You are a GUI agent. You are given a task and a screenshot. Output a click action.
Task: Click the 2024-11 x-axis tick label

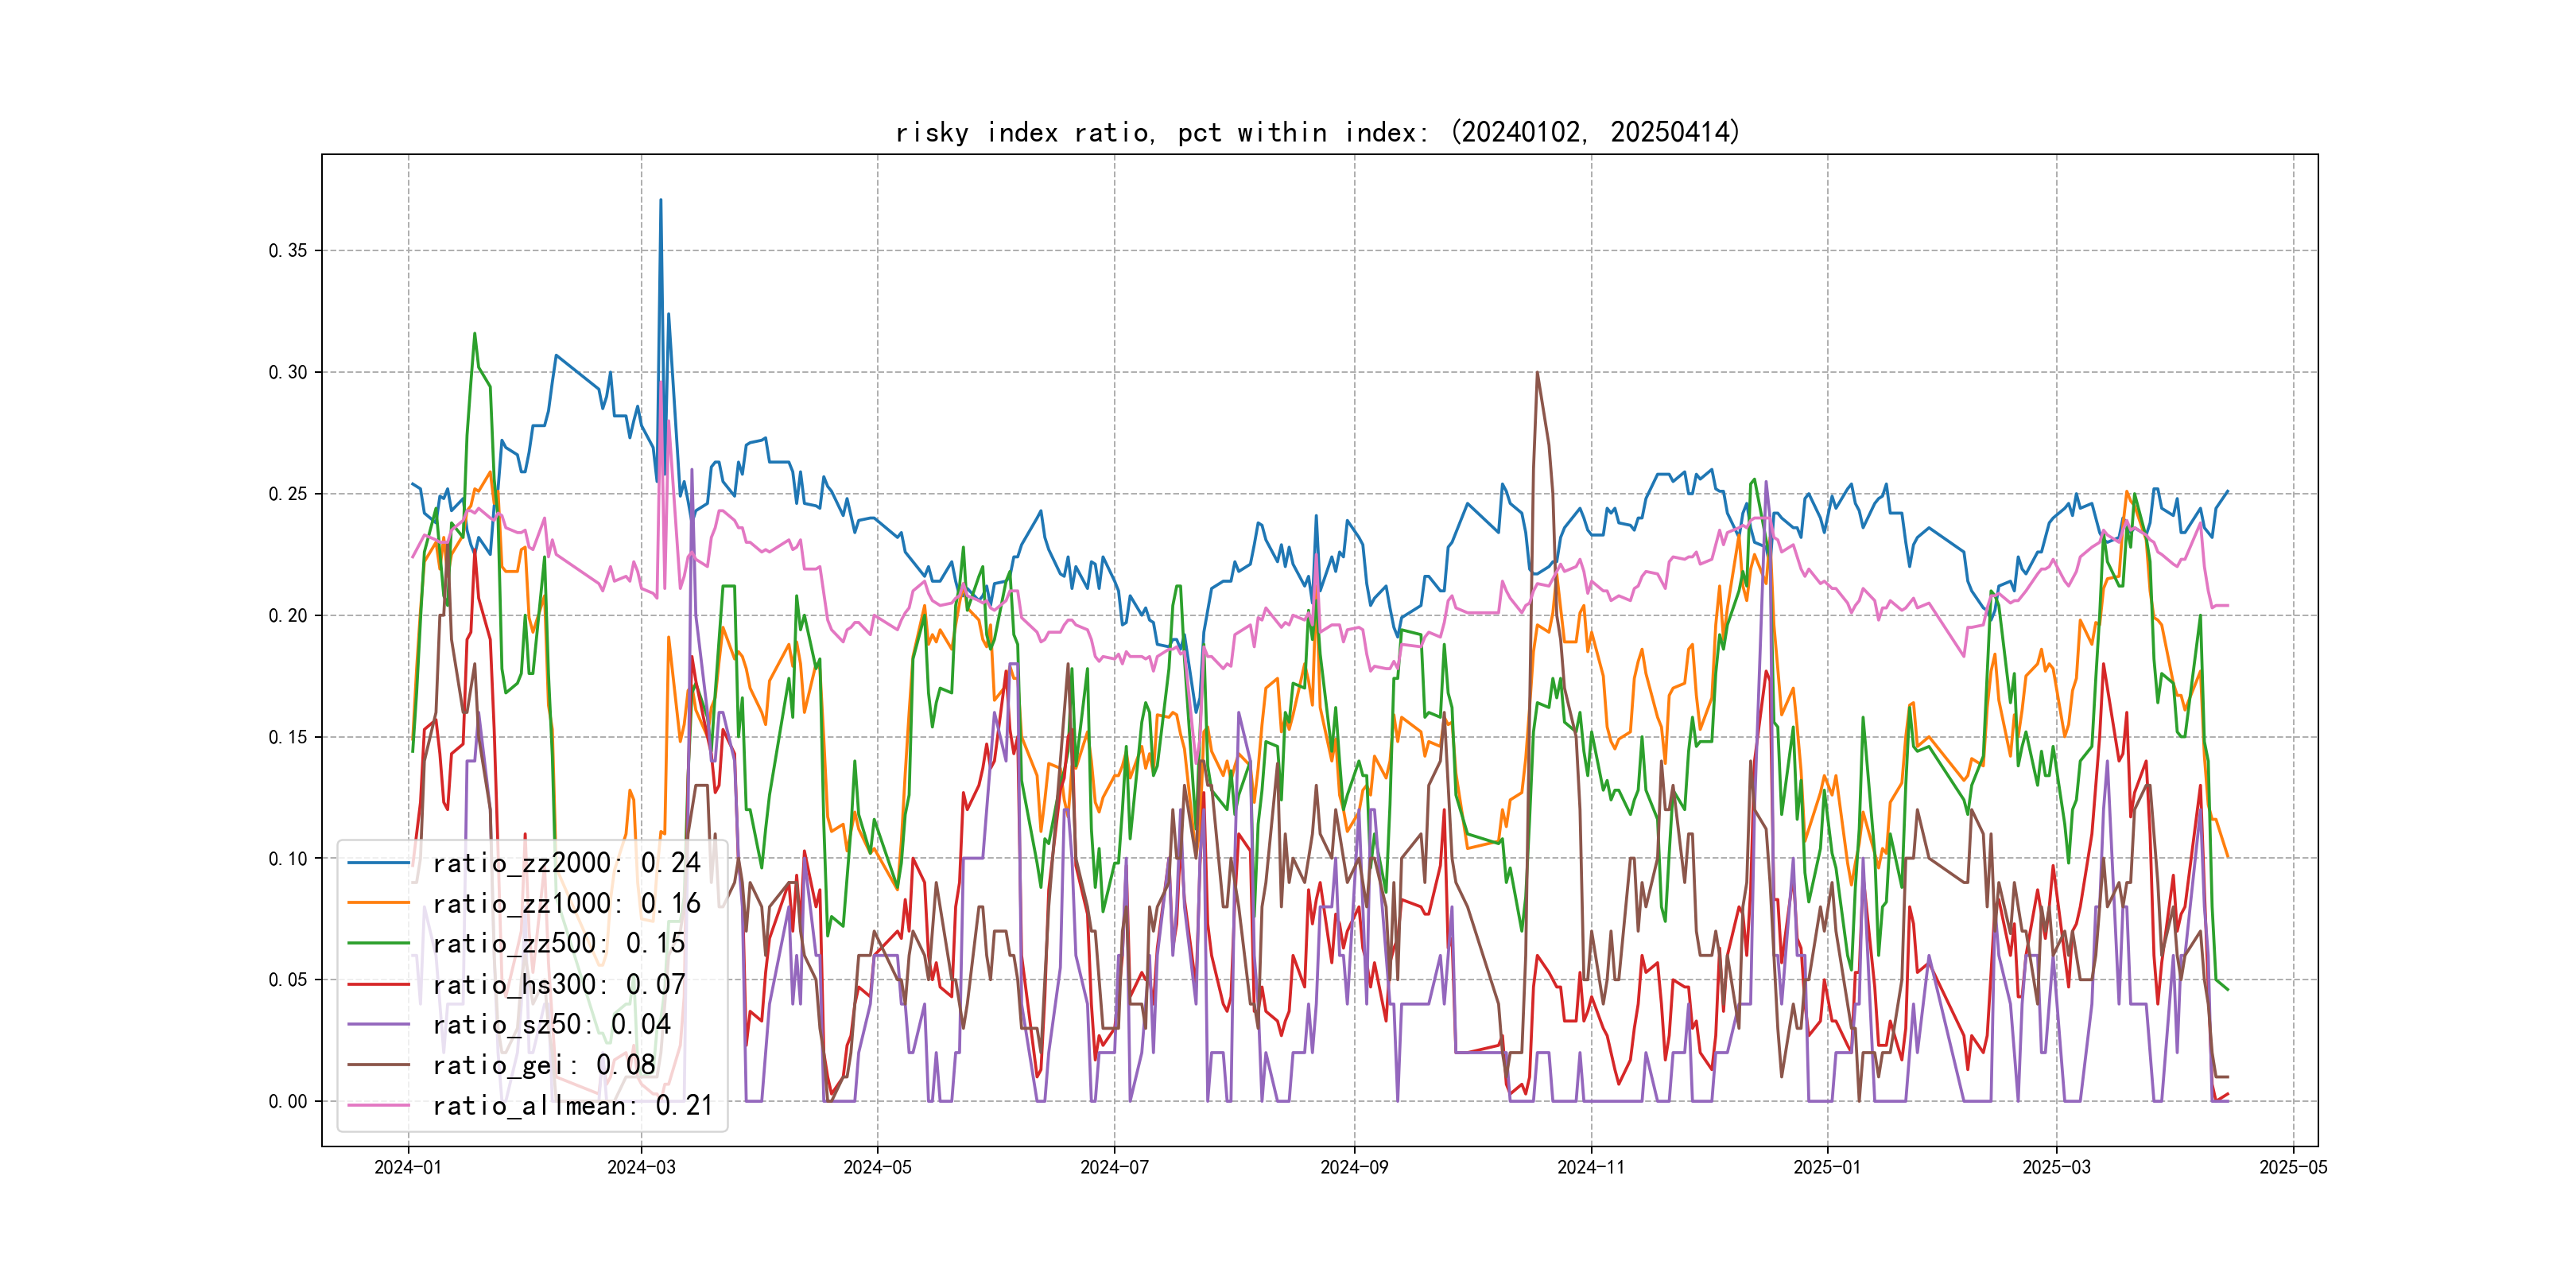coord(1591,1167)
